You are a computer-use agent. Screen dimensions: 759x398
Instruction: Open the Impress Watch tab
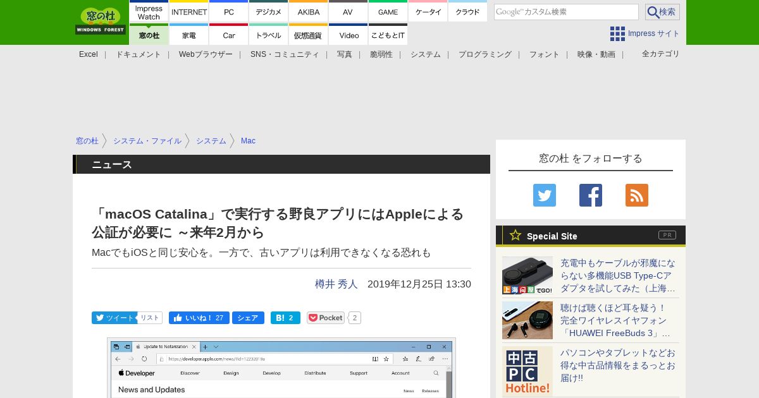point(149,11)
